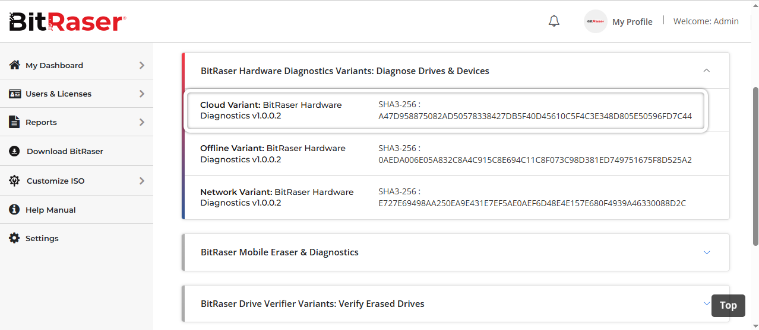Expand BitRaser Drive Verifier Variants section
Screen dimensions: 759x330
[x=706, y=303]
